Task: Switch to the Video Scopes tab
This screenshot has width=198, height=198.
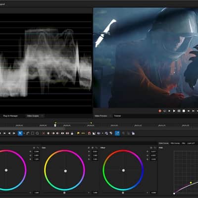Action: 33,116
